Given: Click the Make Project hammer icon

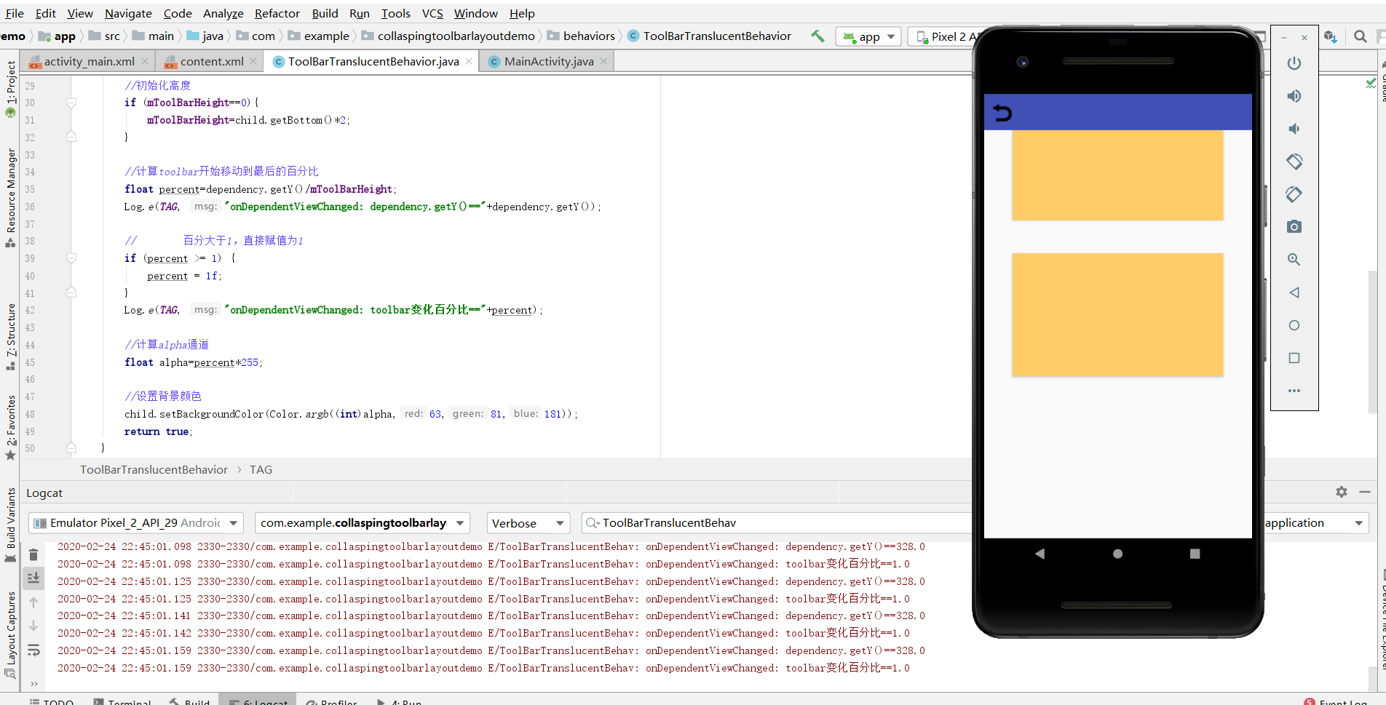Looking at the screenshot, I should pyautogui.click(x=818, y=36).
